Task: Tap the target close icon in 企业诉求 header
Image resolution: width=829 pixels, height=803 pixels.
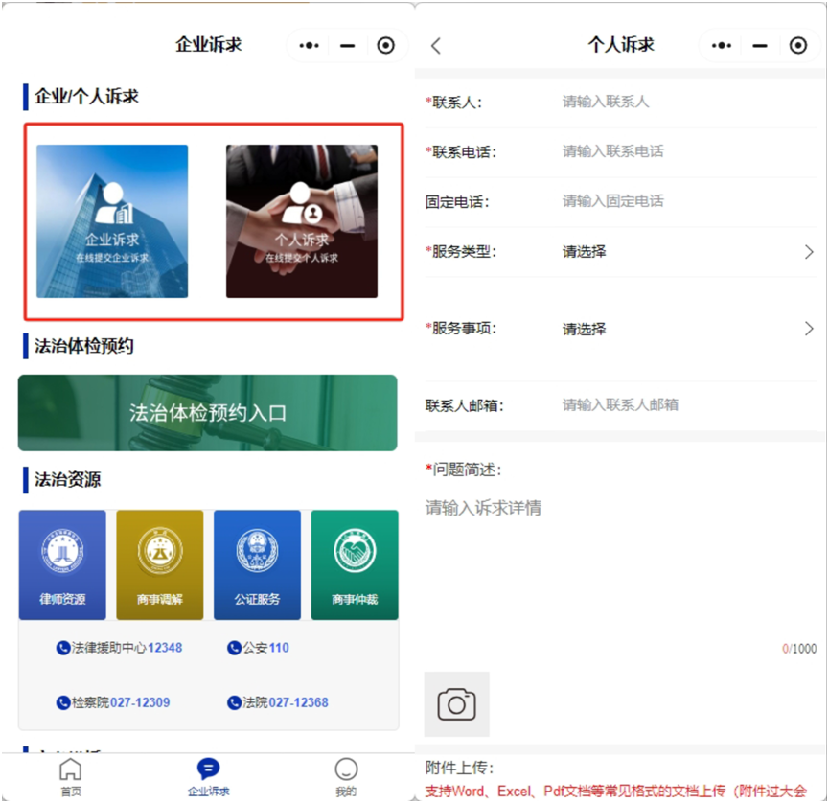Action: [x=386, y=45]
